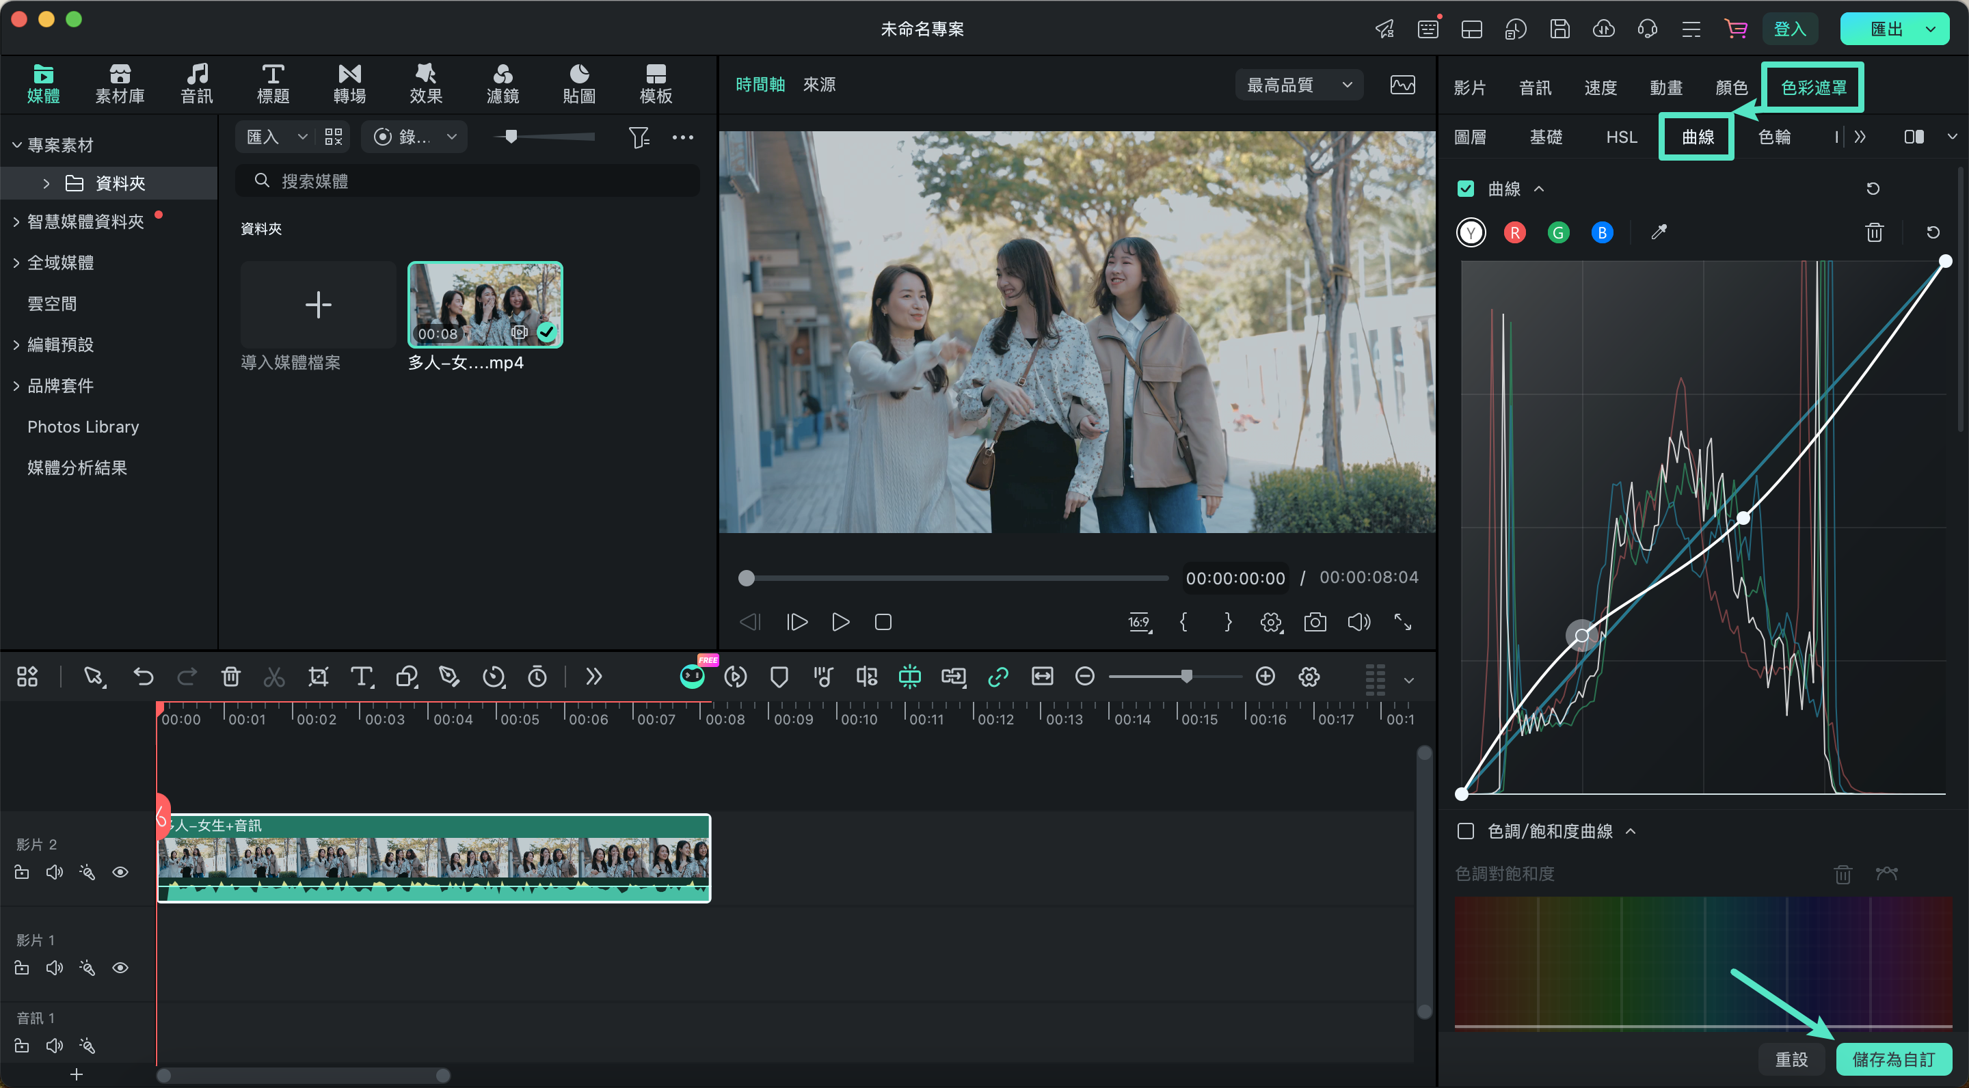
Task: Expand the 全域媒體 tree item
Action: pos(16,262)
